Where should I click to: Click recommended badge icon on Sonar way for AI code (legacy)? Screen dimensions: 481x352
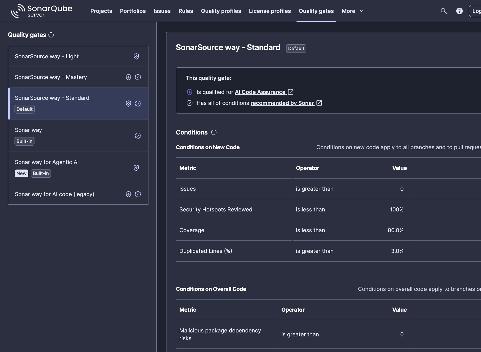pos(138,194)
